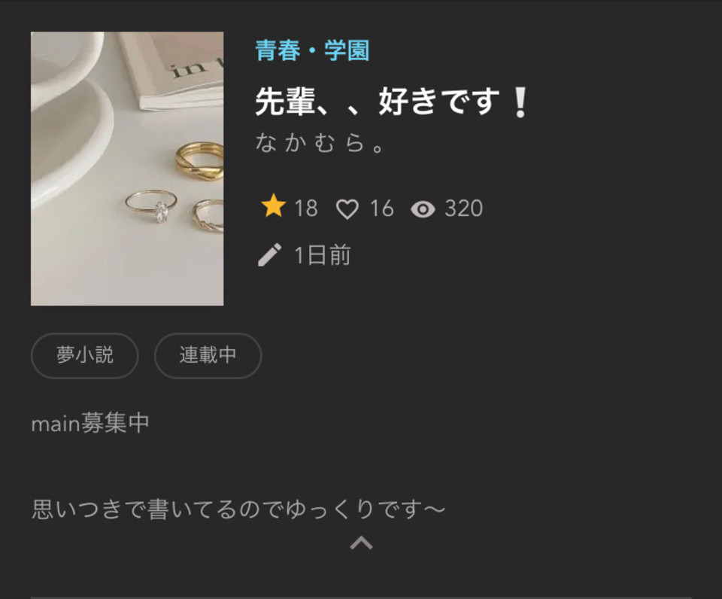Click the diamond ring in cover image
Viewport: 722px width, 599px height.
click(151, 206)
